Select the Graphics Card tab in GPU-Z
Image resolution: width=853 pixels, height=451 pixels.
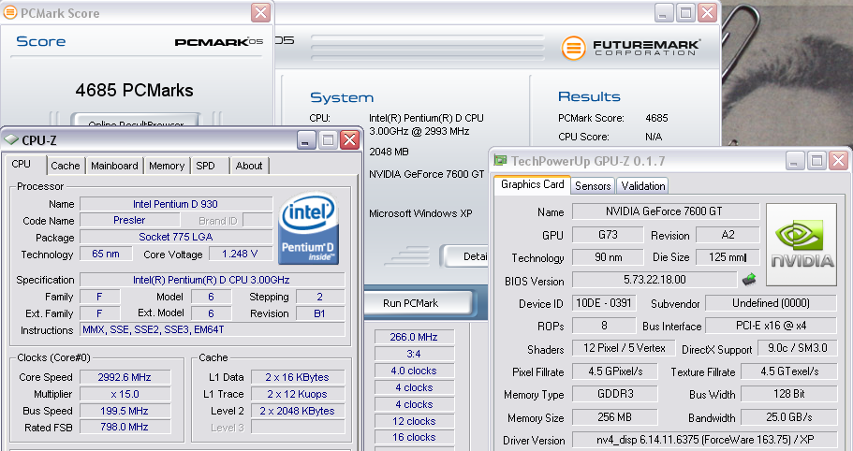[x=532, y=184]
